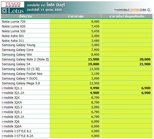The height and width of the screenshot is (139, 154).
Task: Click the latest price column header
Action: tap(75, 16)
